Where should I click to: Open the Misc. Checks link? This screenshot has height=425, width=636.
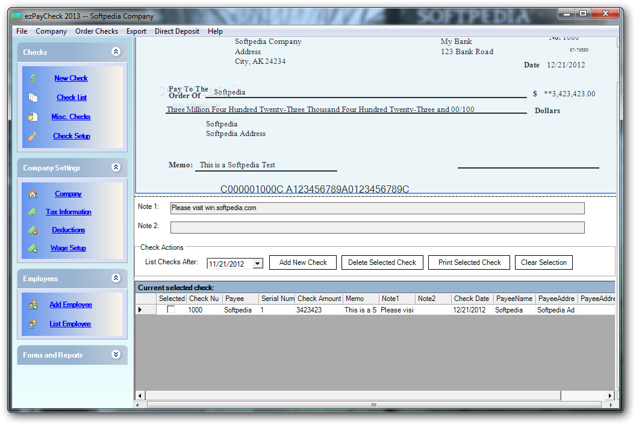71,117
